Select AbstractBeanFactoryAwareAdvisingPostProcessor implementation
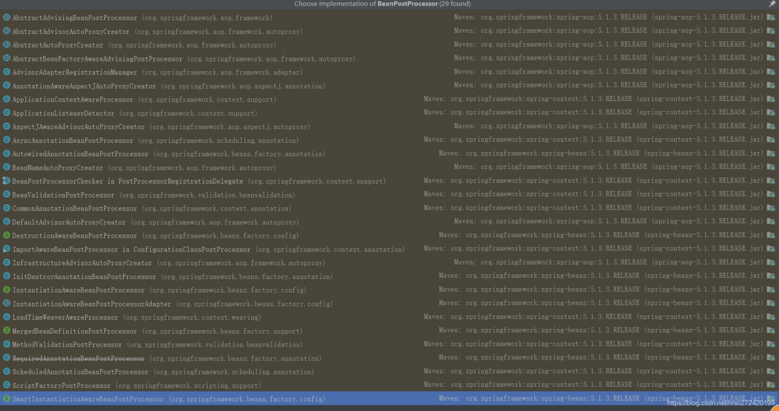Screen dimensions: 779x411 click(389, 58)
